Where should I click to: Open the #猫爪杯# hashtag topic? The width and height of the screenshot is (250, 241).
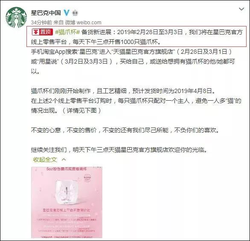coord(67,32)
